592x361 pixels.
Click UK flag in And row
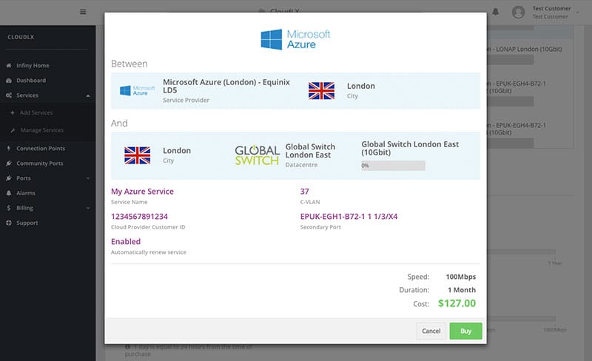(138, 155)
